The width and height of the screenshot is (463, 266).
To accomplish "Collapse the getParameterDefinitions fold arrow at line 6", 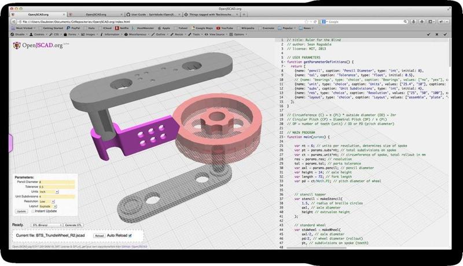I will pos(285,62).
